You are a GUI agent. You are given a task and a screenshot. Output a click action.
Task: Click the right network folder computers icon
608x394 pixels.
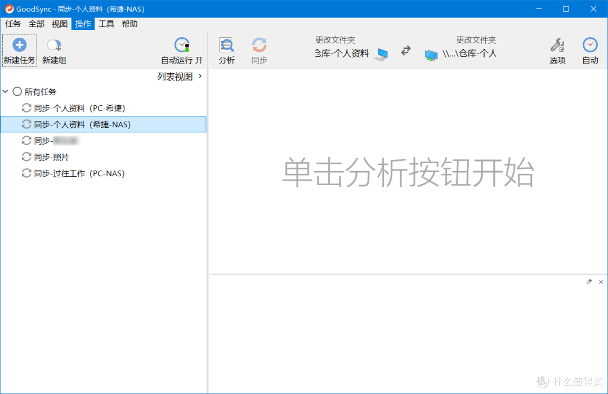tap(431, 55)
